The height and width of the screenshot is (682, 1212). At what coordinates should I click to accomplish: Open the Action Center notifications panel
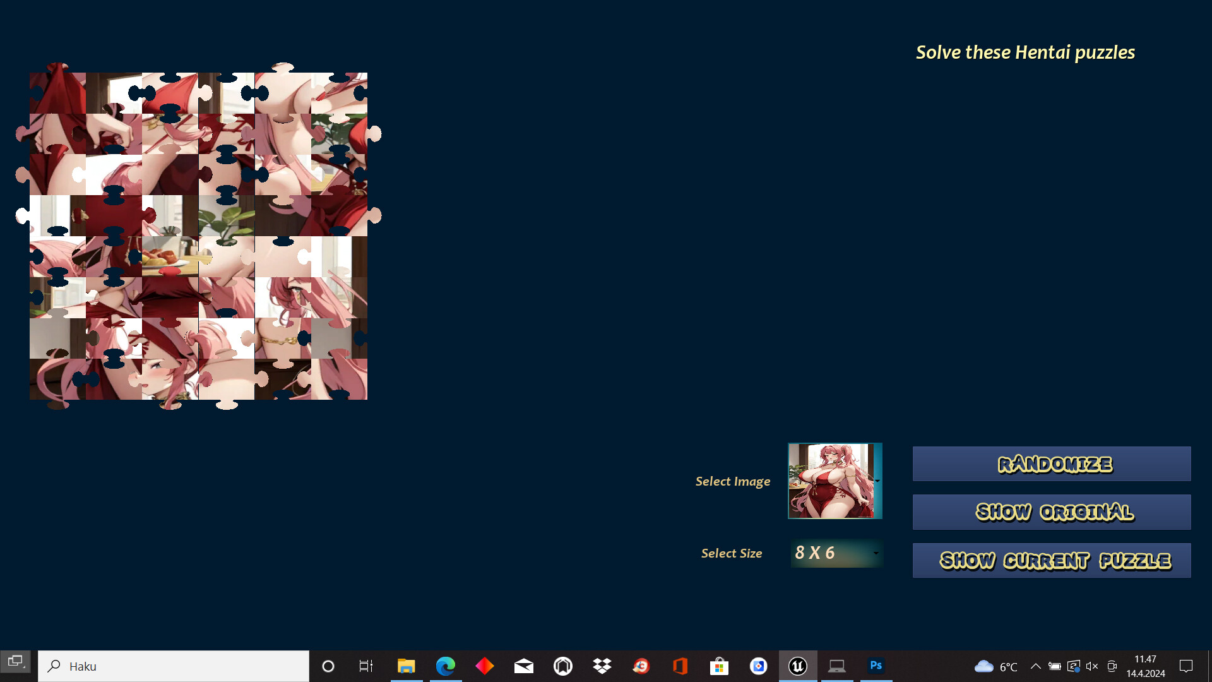tap(1185, 666)
